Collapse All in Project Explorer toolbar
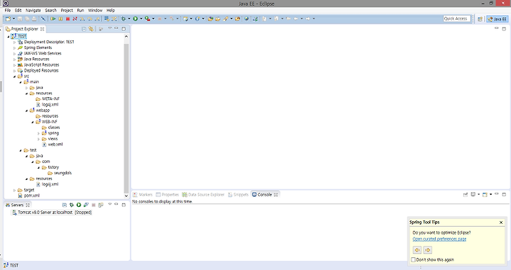This screenshot has height=270, width=511. (x=84, y=29)
